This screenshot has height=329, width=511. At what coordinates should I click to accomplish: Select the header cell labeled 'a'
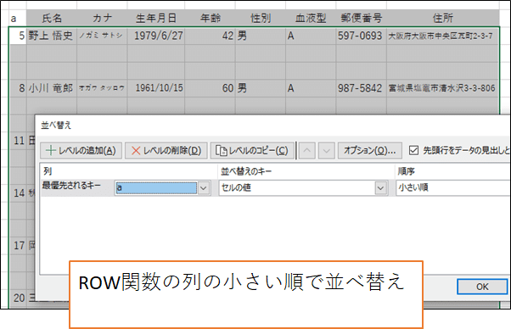(18, 18)
